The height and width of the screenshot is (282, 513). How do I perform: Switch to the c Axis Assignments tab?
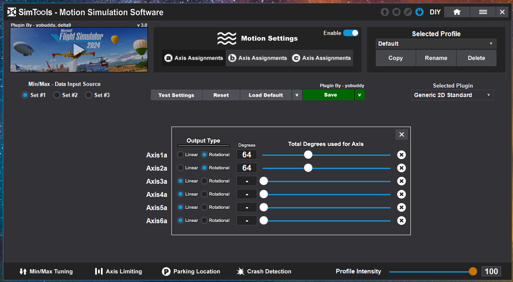pyautogui.click(x=322, y=58)
